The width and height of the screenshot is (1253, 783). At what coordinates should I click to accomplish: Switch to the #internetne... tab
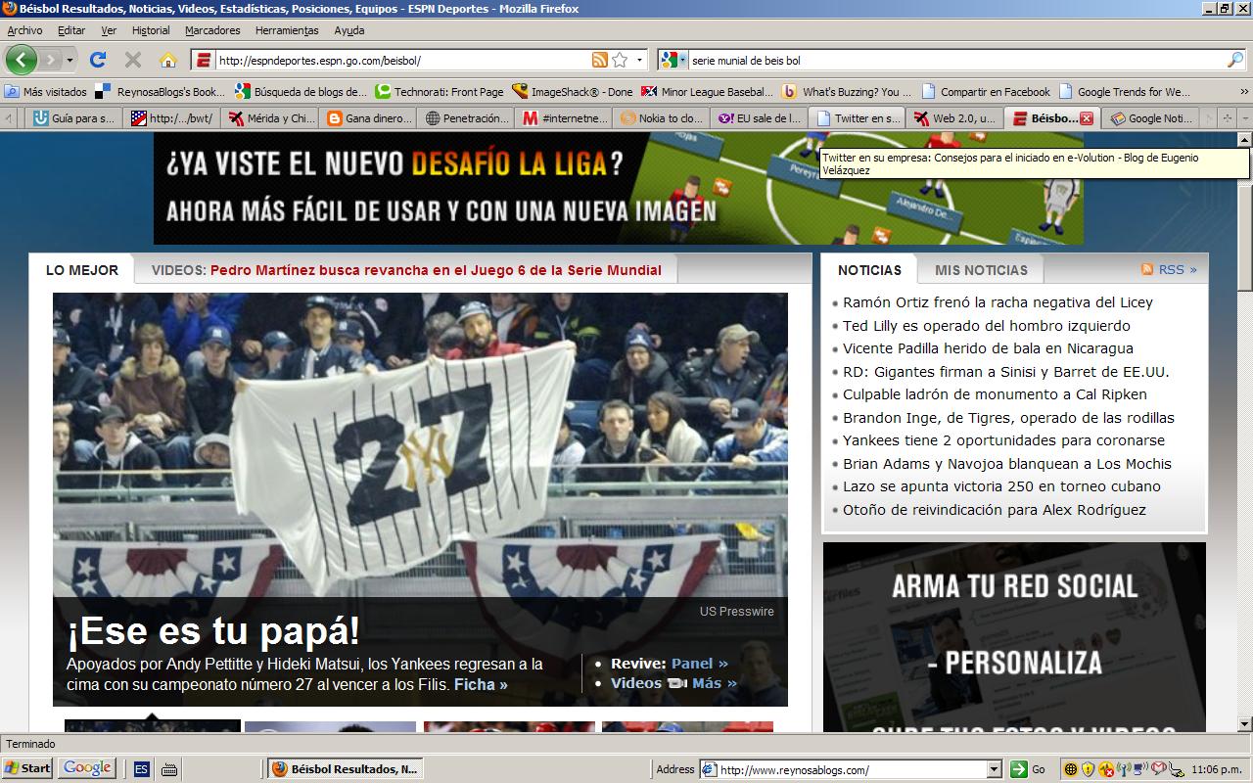pyautogui.click(x=564, y=118)
